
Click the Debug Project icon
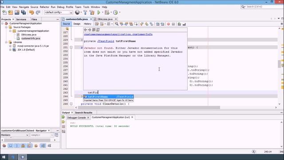click(107, 12)
